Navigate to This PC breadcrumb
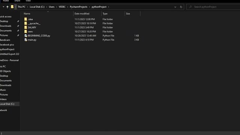240x135 pixels. coord(22,7)
